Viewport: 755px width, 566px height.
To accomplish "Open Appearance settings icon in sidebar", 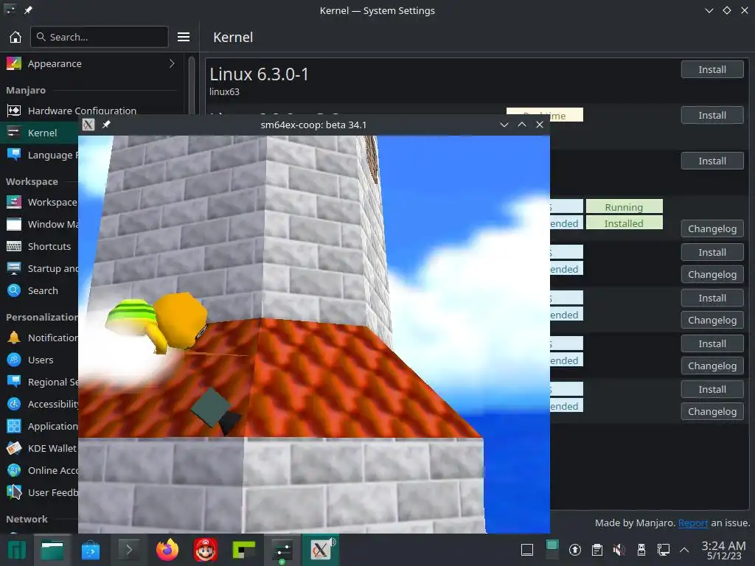I will pos(14,63).
